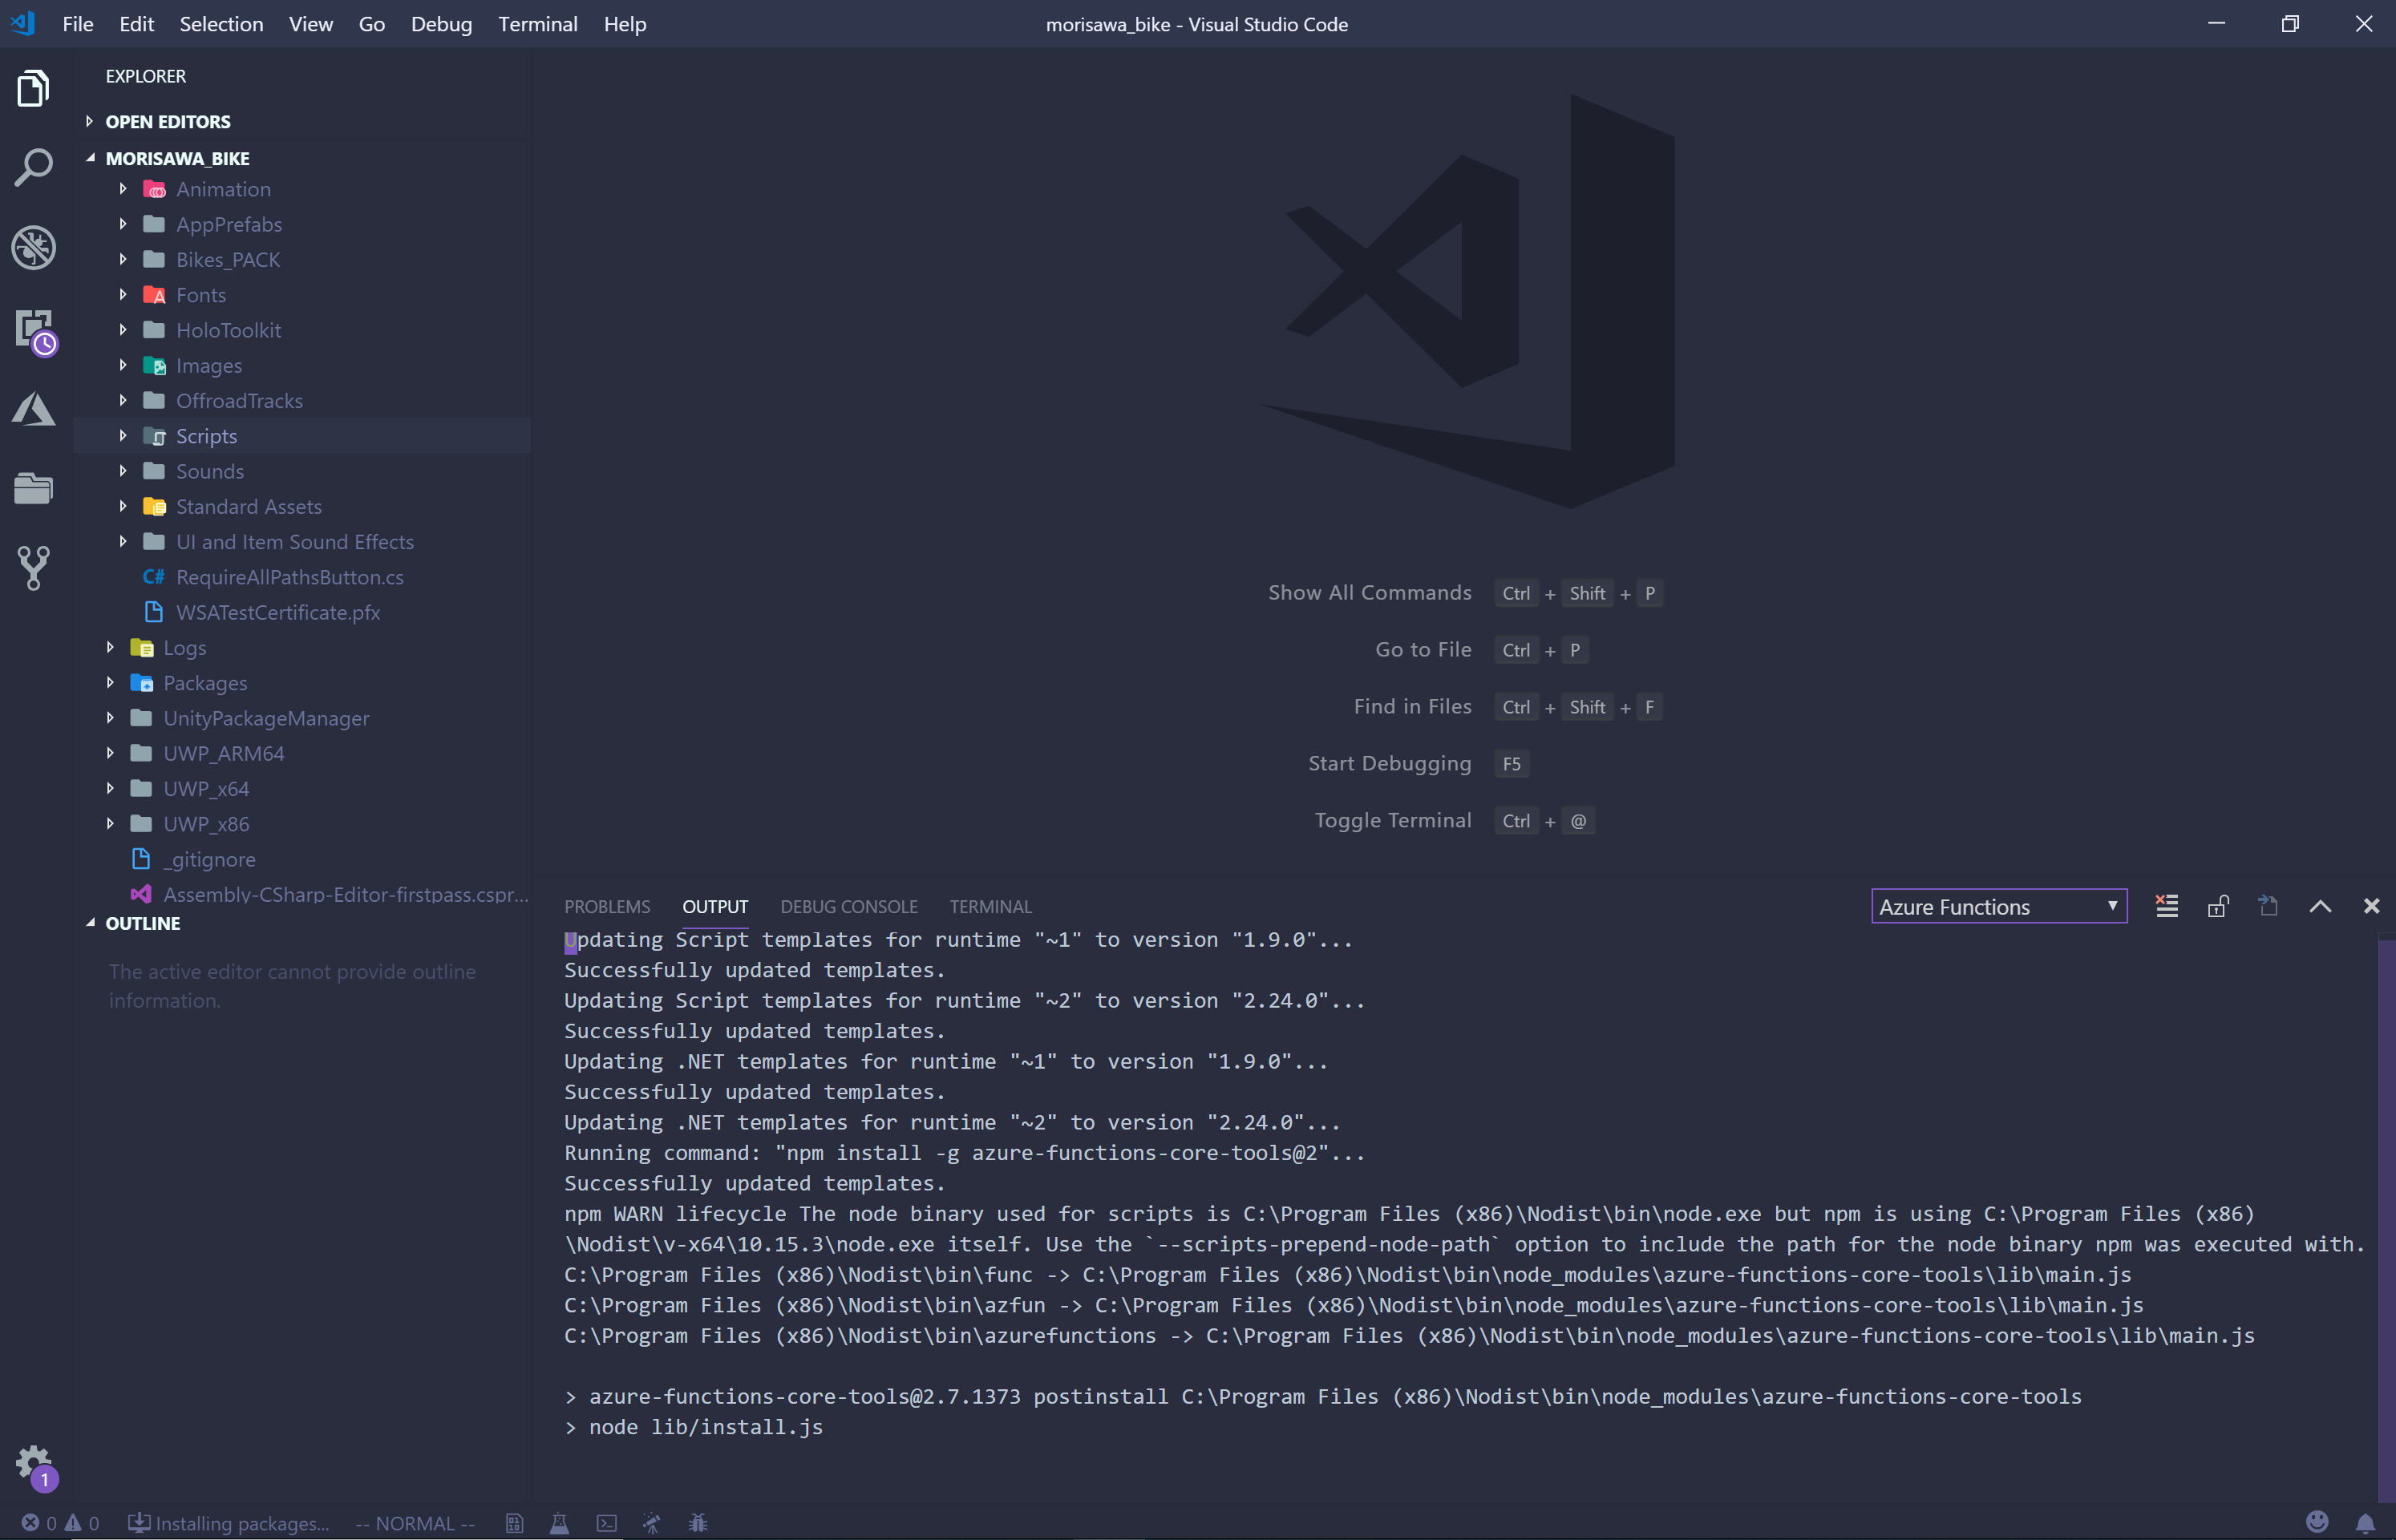Open the Debug menu
Image resolution: width=2396 pixels, height=1540 pixels.
[x=441, y=24]
